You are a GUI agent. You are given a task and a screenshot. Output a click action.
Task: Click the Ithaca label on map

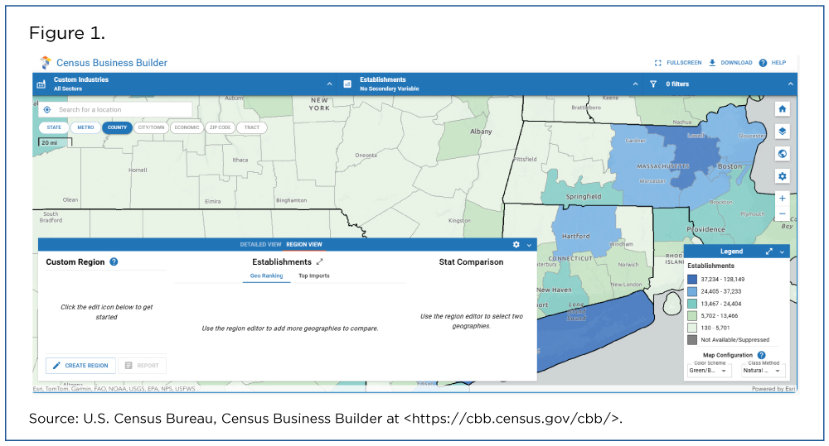[x=240, y=160]
